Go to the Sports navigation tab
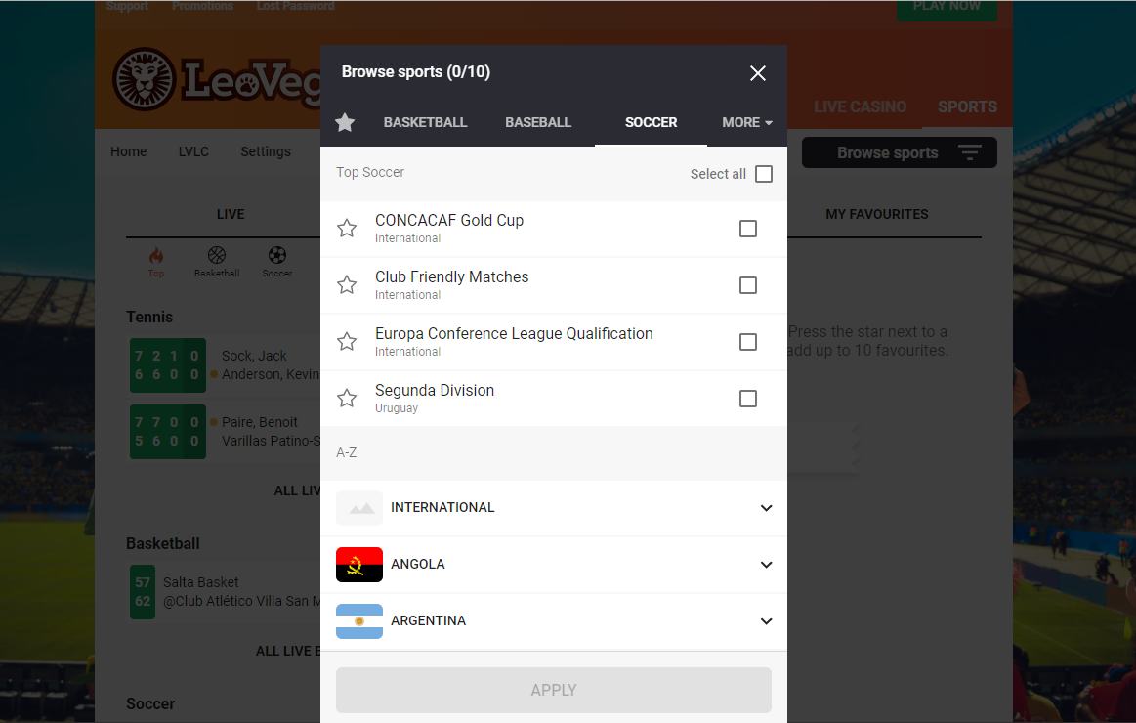 967,107
